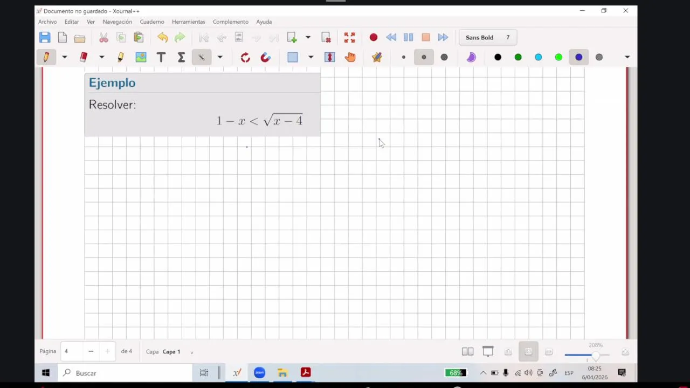Screen dimensions: 690x388
Task: Open the Complemento menu
Action: (x=231, y=22)
